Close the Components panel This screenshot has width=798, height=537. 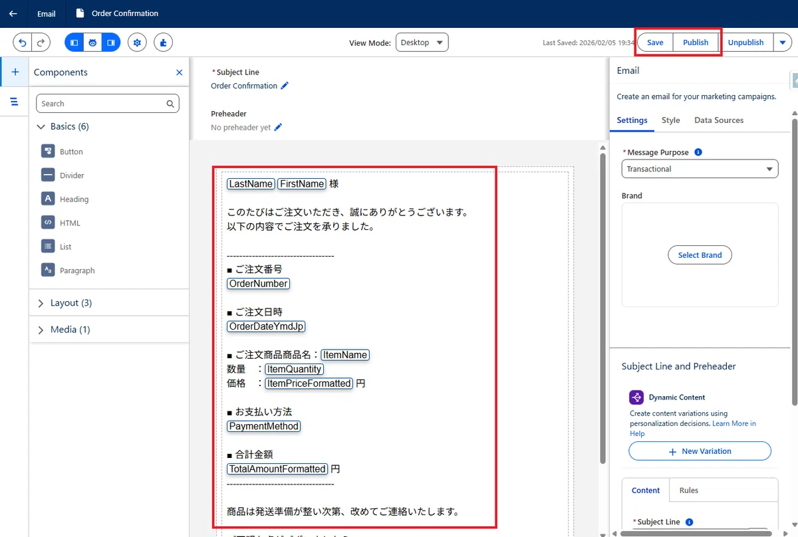pos(179,72)
